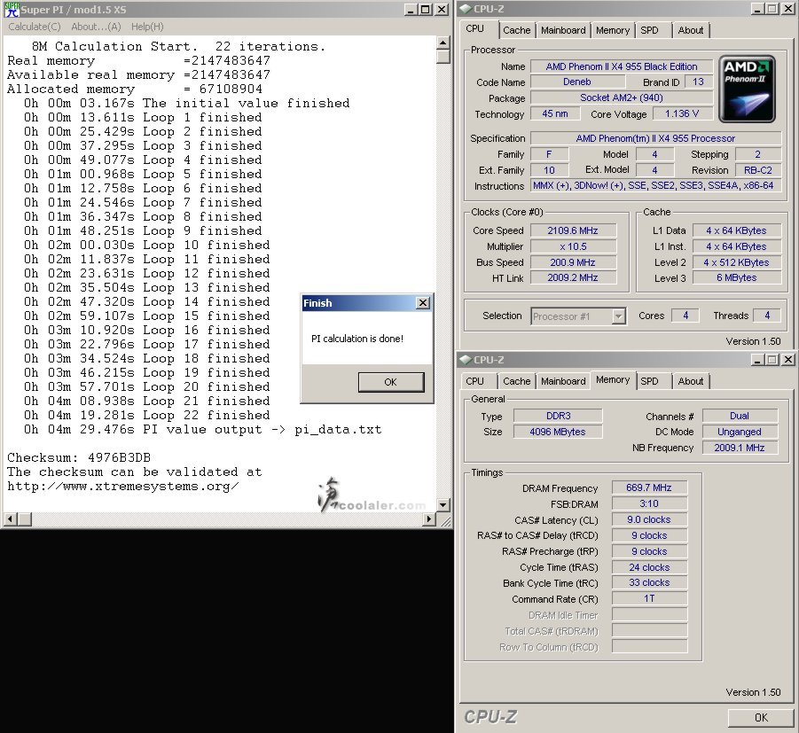Viewport: 799px width, 733px height.
Task: Open About tab in bottom CPU-Z
Action: 691,381
